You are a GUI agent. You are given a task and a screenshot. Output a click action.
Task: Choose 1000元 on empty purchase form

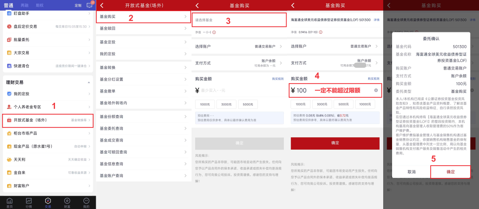(x=204, y=104)
